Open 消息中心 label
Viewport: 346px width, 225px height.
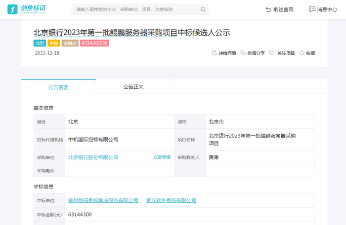pyautogui.click(x=327, y=9)
